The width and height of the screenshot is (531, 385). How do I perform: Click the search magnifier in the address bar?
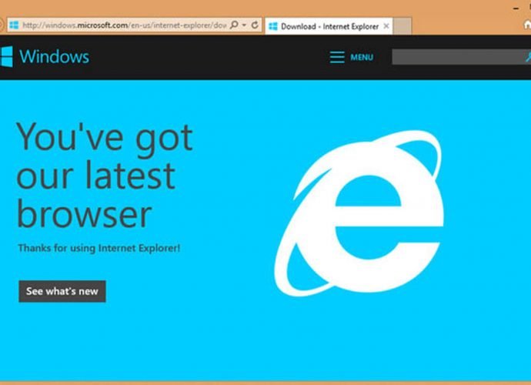pyautogui.click(x=234, y=25)
